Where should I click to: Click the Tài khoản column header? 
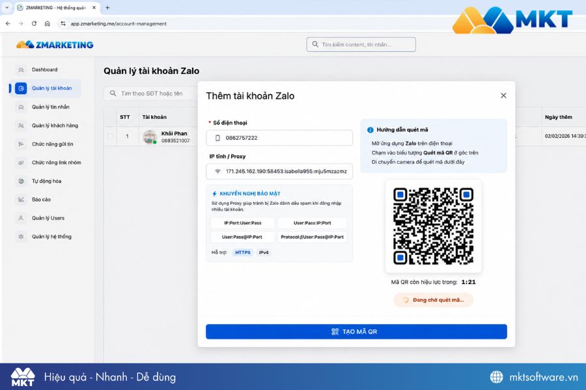154,117
